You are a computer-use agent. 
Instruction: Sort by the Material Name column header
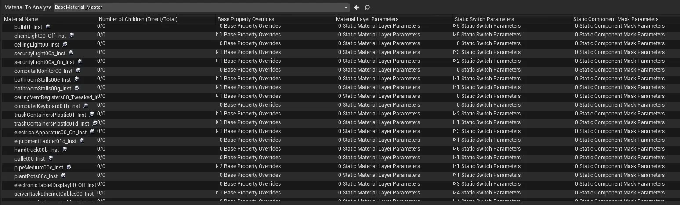point(21,19)
